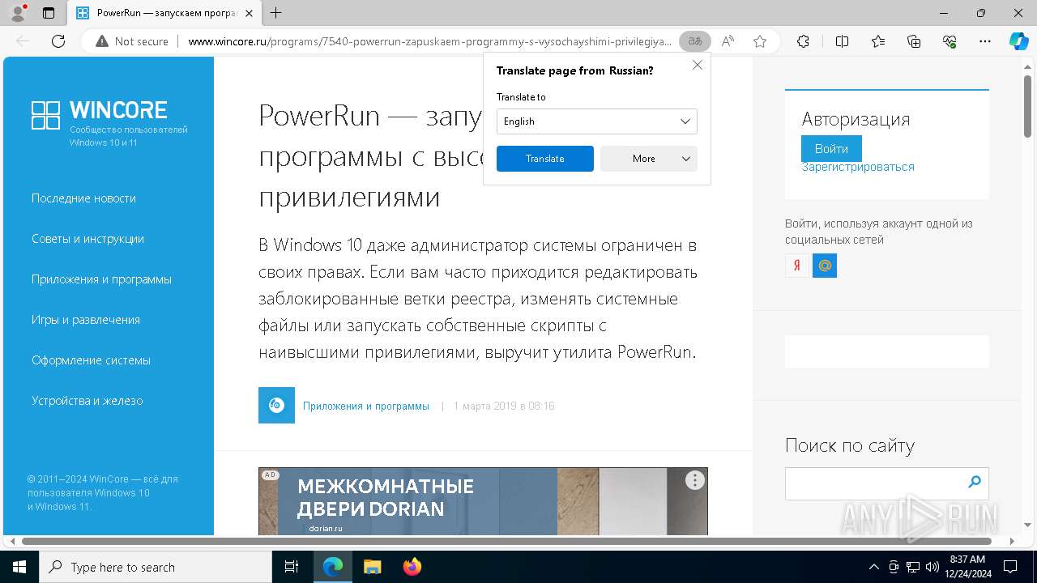This screenshot has height=583, width=1037.
Task: Click the translate icon in address bar
Action: [694, 41]
